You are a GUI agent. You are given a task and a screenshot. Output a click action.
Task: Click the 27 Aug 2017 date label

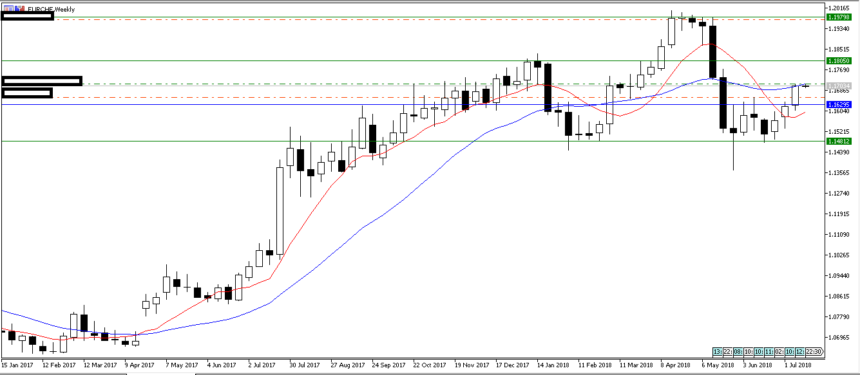pyautogui.click(x=347, y=365)
